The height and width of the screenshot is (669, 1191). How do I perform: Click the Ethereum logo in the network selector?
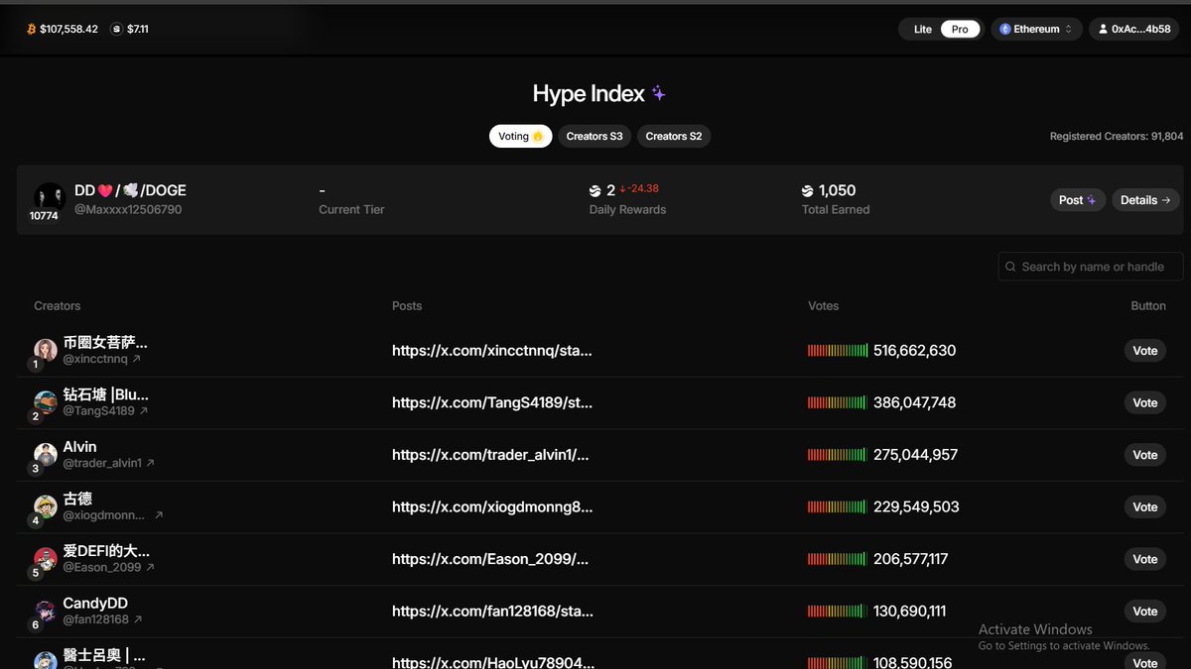click(x=1003, y=29)
